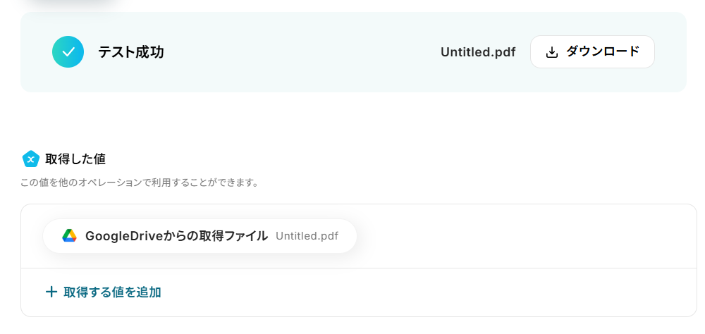Click the plus icon to add a value
The image size is (705, 334).
point(51,292)
